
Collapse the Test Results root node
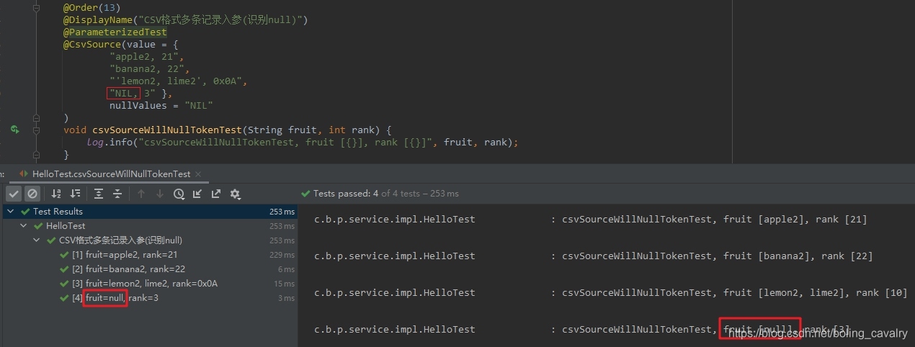(11, 212)
